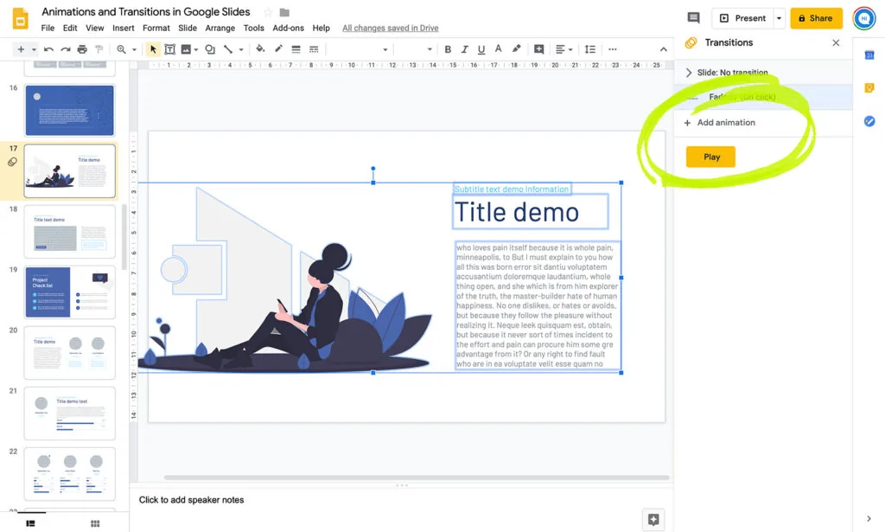The image size is (885, 532).
Task: Select slide 19 Project Check list thumbnail
Action: [69, 292]
